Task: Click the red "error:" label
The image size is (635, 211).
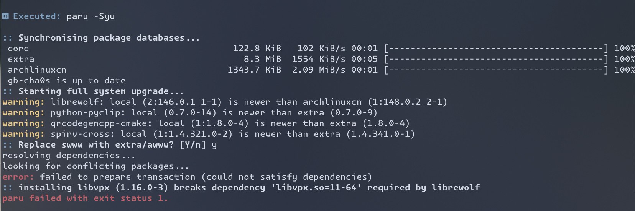Action: (x=18, y=177)
